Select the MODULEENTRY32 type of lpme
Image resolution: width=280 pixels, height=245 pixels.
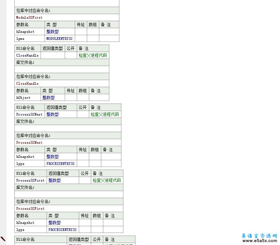point(59,39)
